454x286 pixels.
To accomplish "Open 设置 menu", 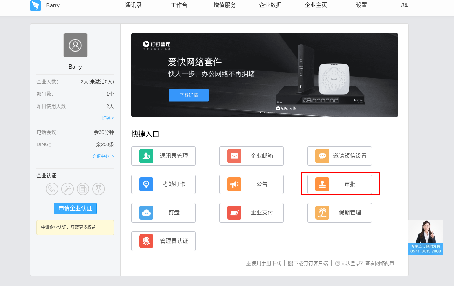I will tap(362, 5).
